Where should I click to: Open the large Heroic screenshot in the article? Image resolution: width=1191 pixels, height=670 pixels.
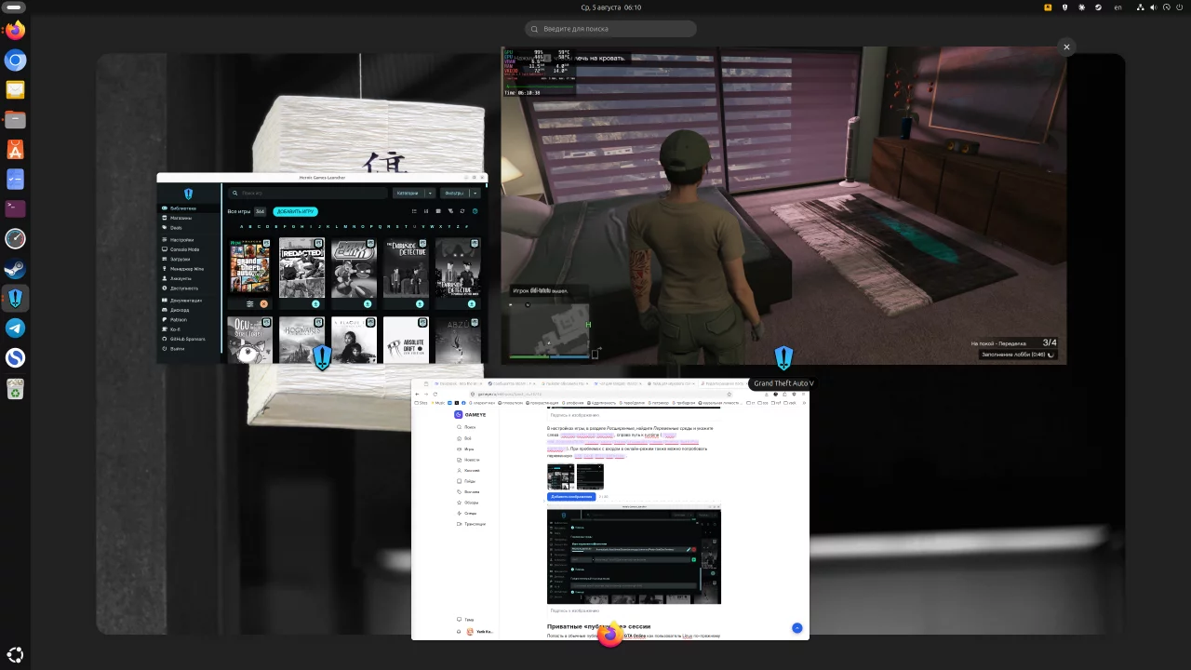pyautogui.click(x=634, y=556)
